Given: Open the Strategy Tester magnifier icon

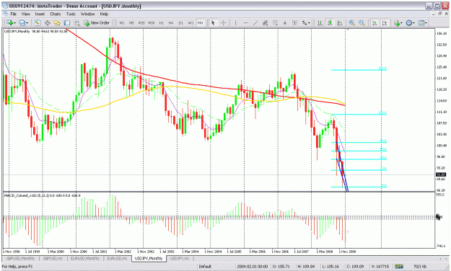Looking at the screenshot, I should [76, 22].
